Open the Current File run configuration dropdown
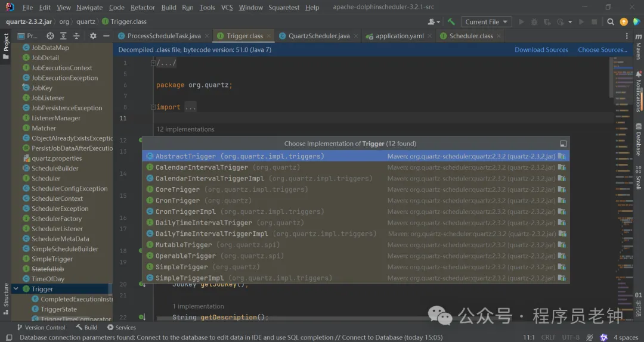 [x=487, y=22]
